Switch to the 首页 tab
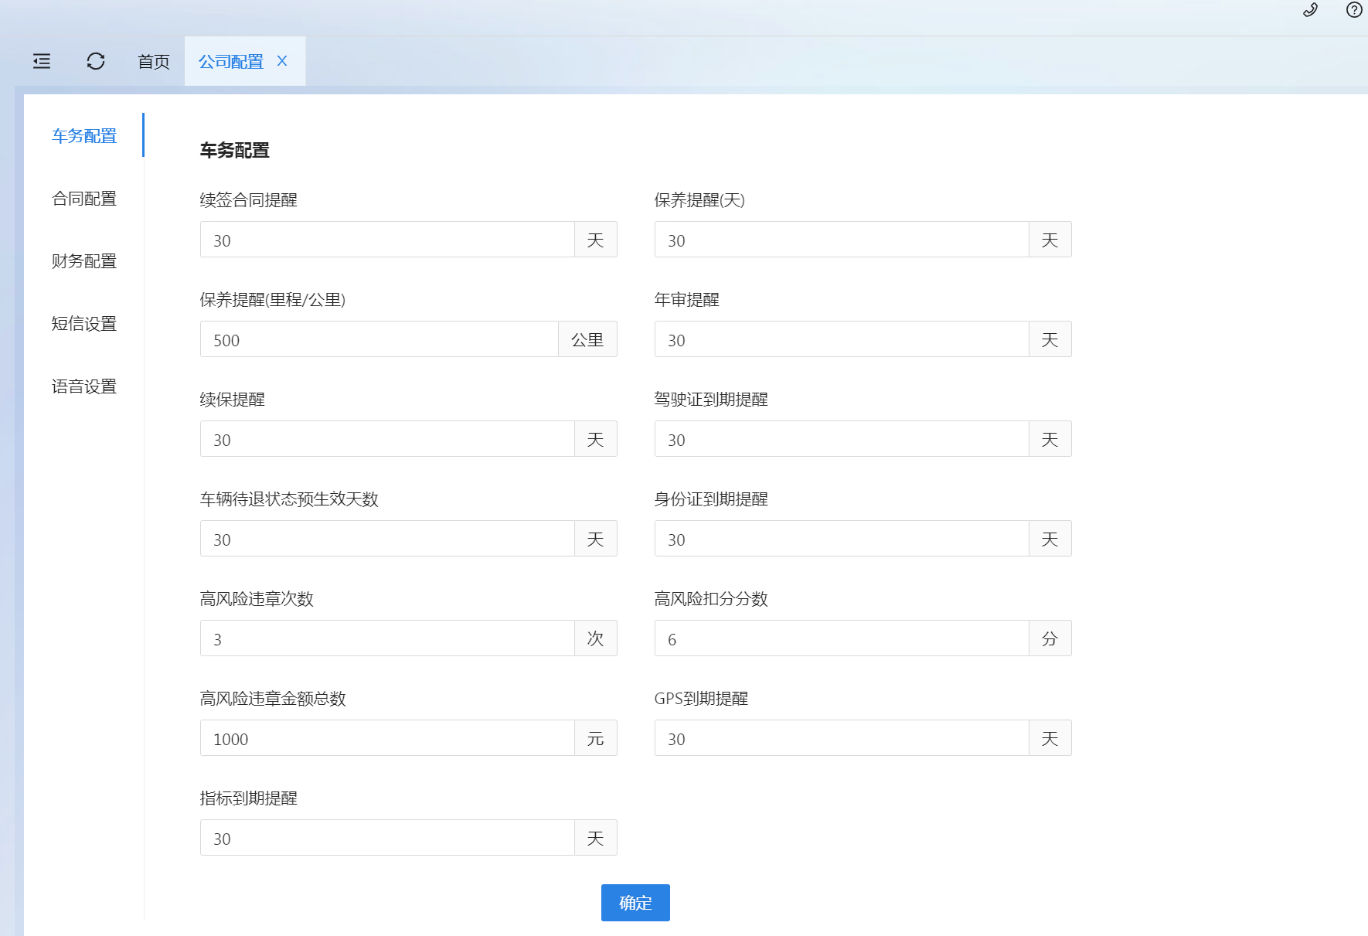This screenshot has width=1368, height=936. coord(154,62)
